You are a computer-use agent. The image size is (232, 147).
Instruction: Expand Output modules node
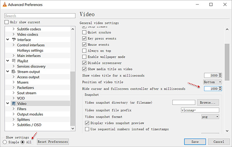14,114
